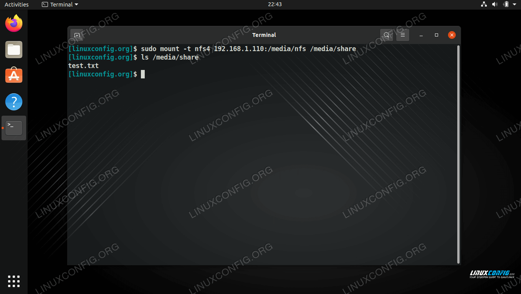Click the Activities overview button

point(17,5)
